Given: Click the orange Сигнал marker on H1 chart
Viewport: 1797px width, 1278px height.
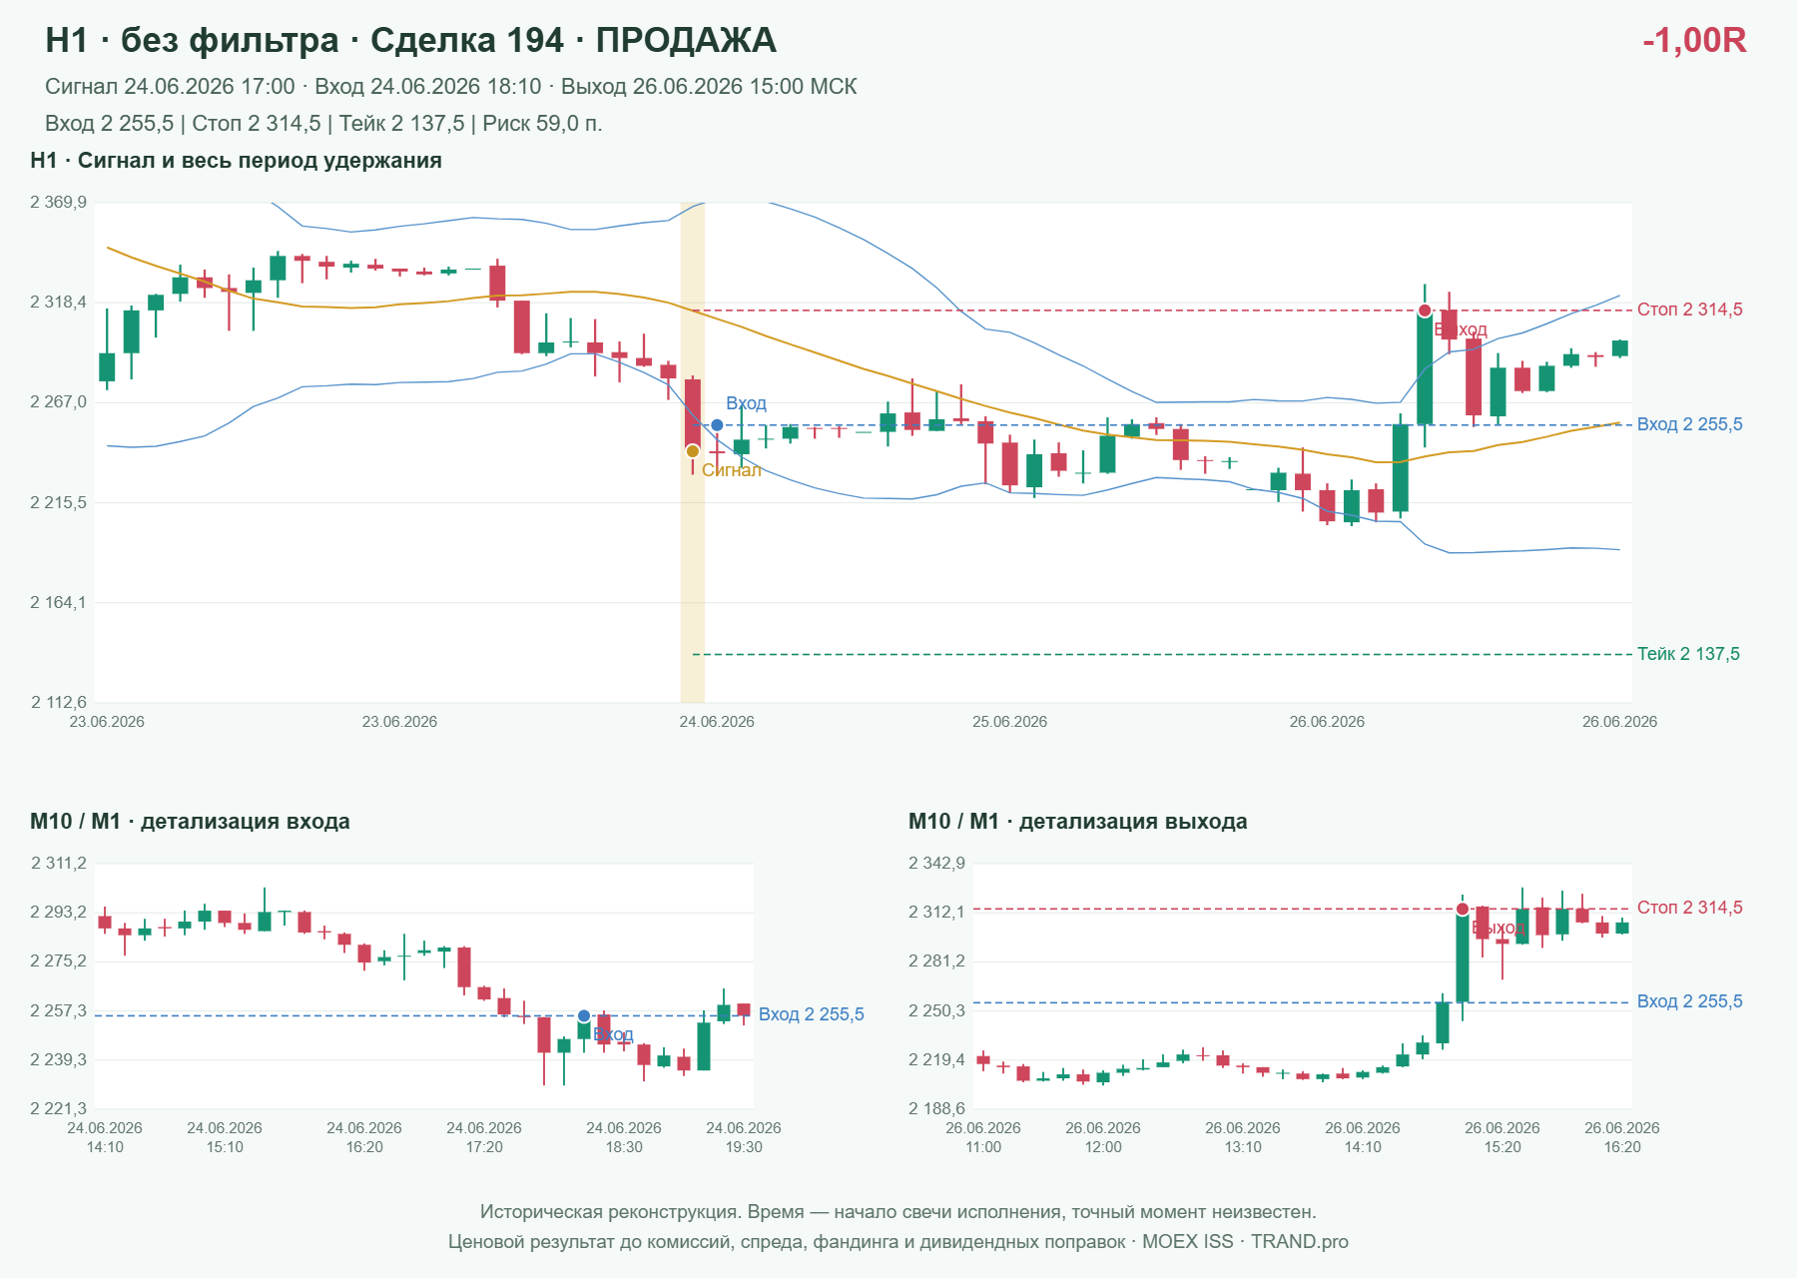Looking at the screenshot, I should (x=693, y=451).
